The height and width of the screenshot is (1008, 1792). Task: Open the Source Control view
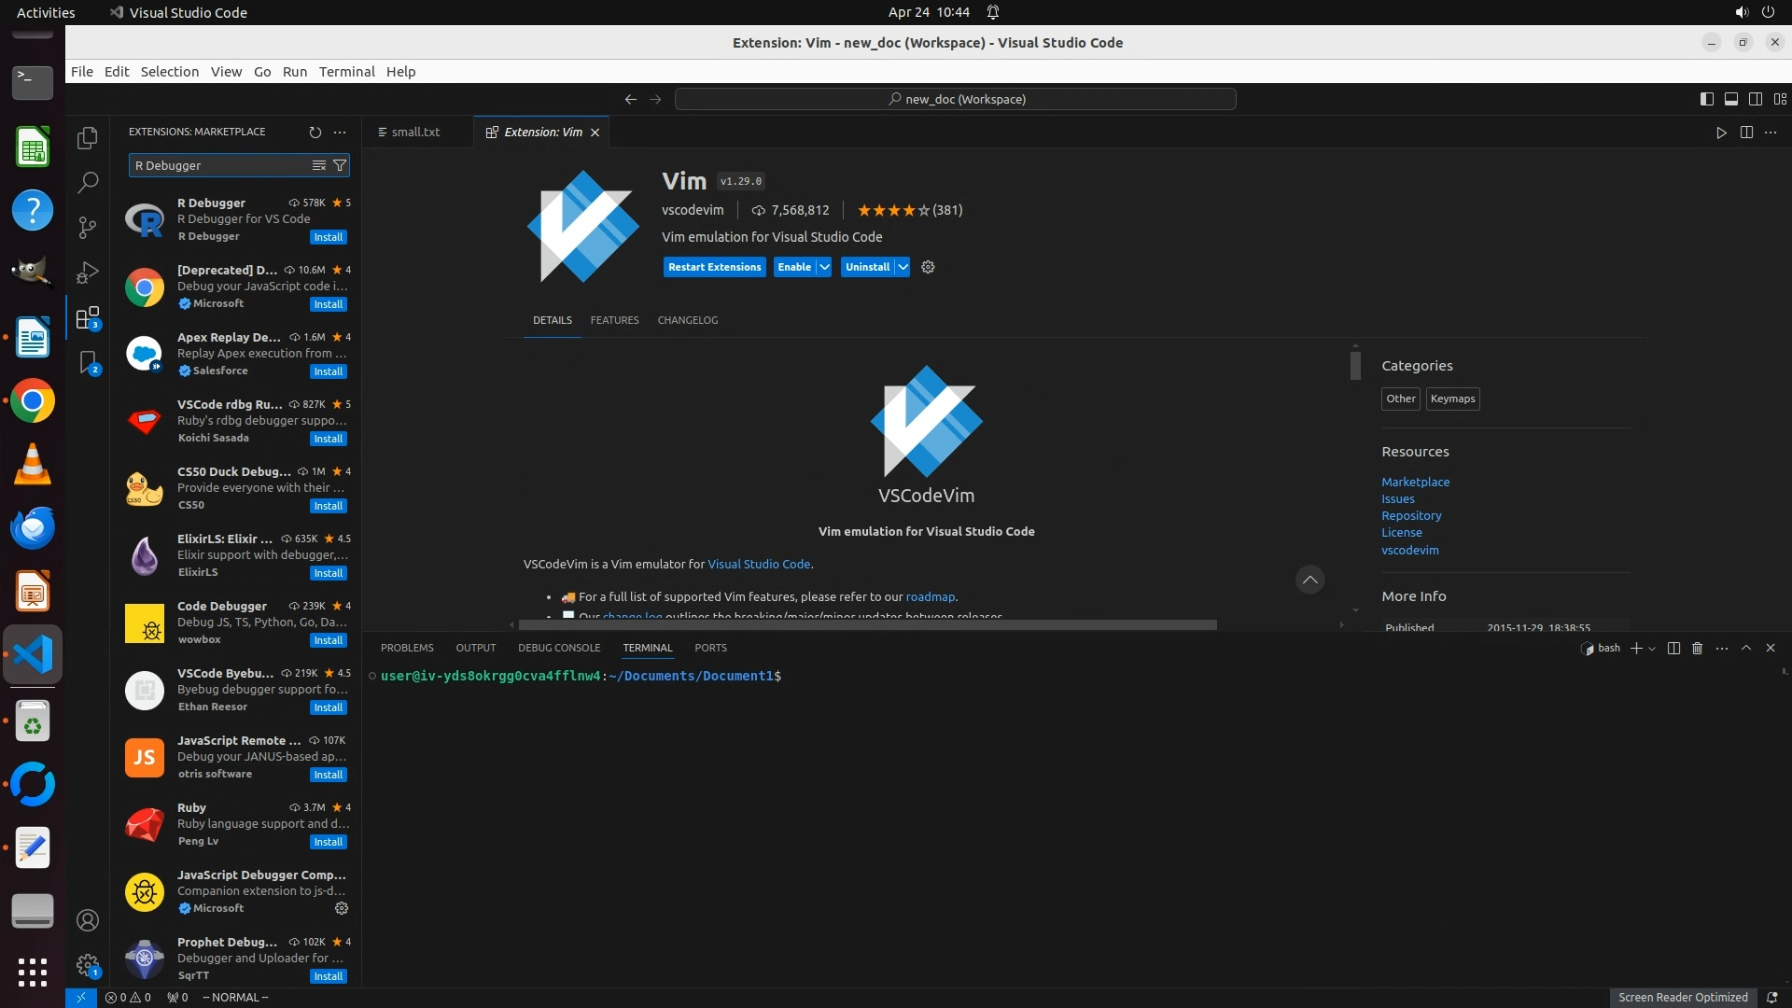click(88, 227)
